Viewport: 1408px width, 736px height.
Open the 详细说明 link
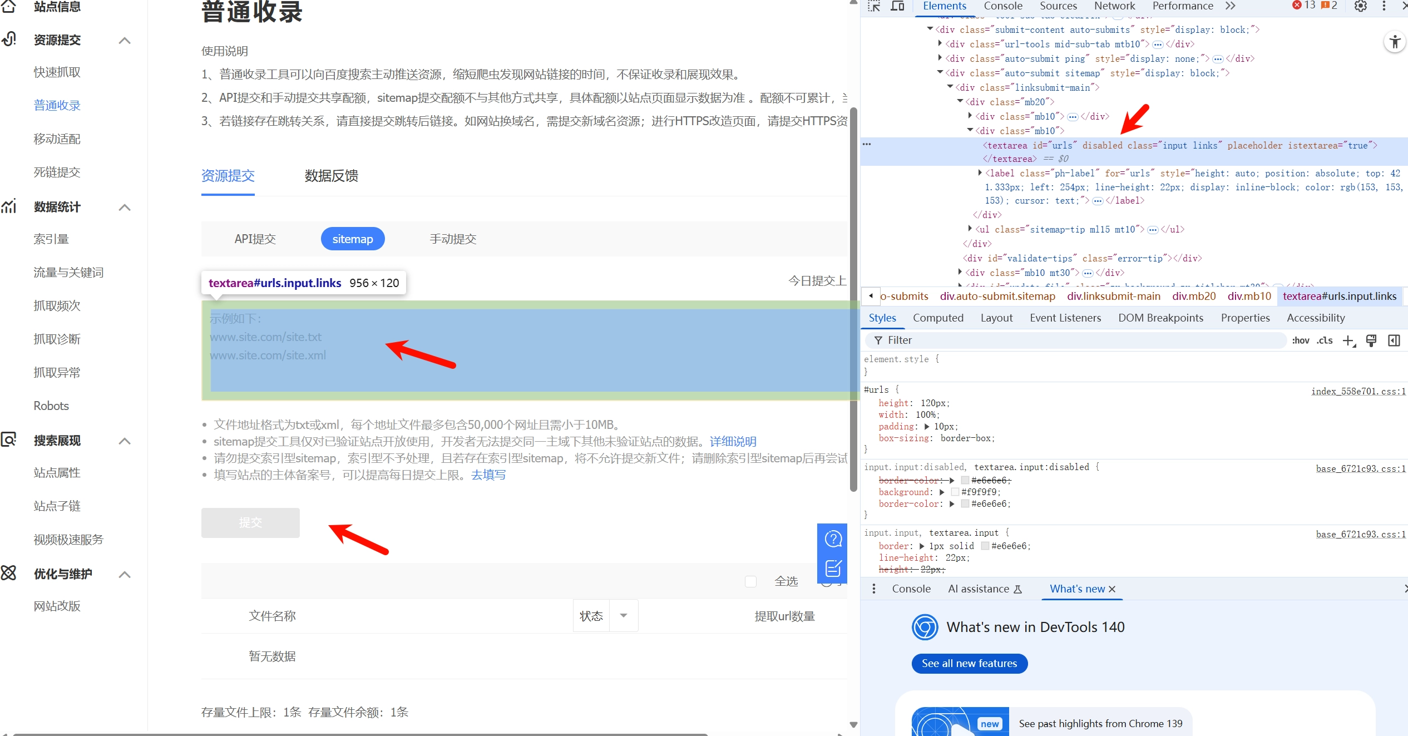(733, 442)
